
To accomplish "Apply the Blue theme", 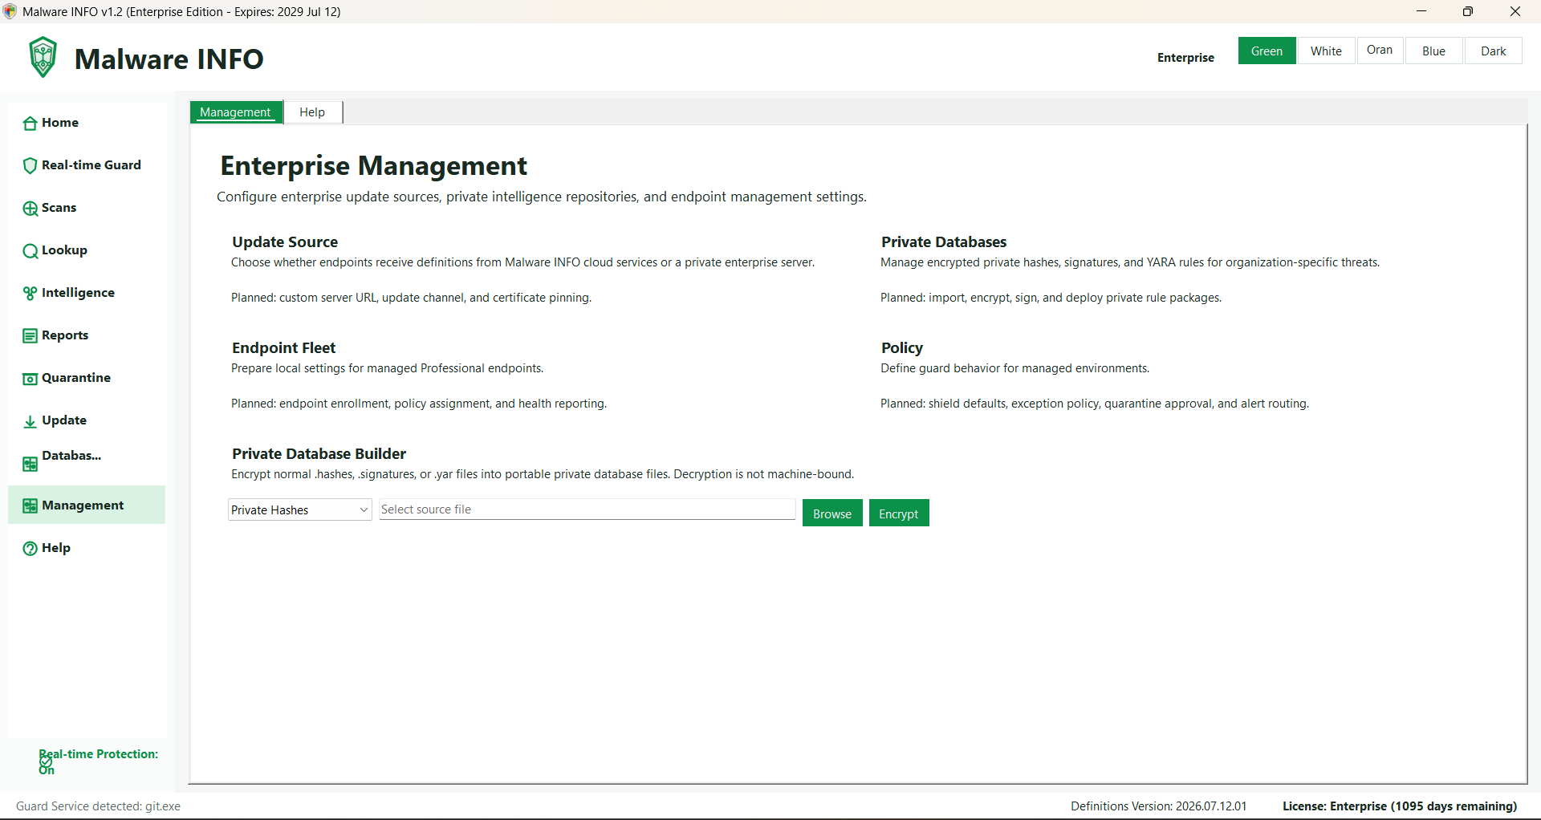I will 1433,51.
